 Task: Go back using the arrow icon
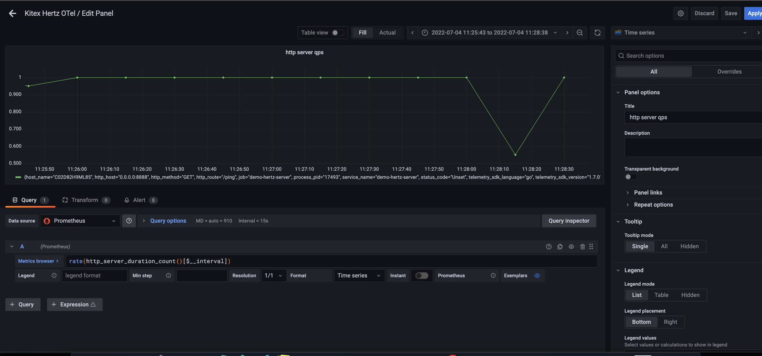(12, 13)
